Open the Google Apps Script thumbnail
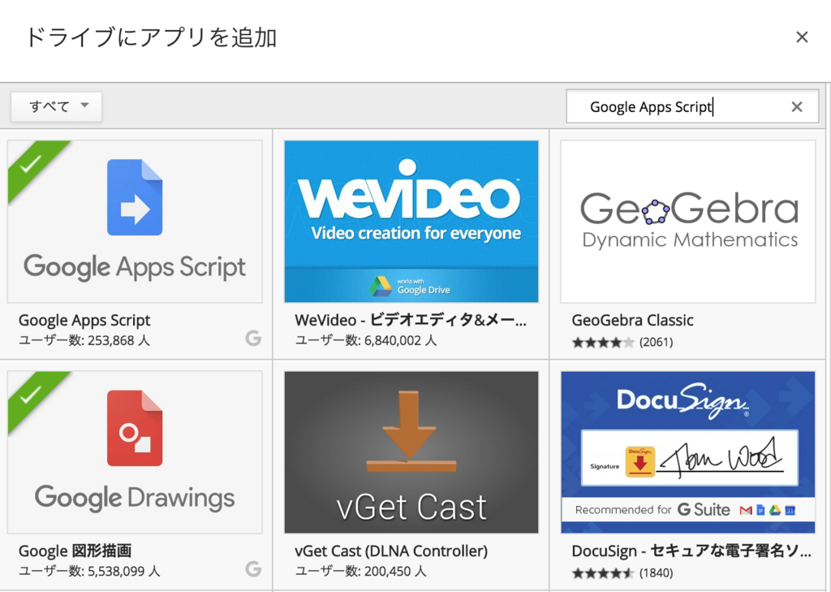The height and width of the screenshot is (592, 831). coord(135,221)
